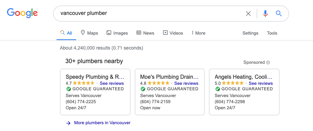Click the Sponsored info icon
Screen dimensions: 313x131
(268, 62)
